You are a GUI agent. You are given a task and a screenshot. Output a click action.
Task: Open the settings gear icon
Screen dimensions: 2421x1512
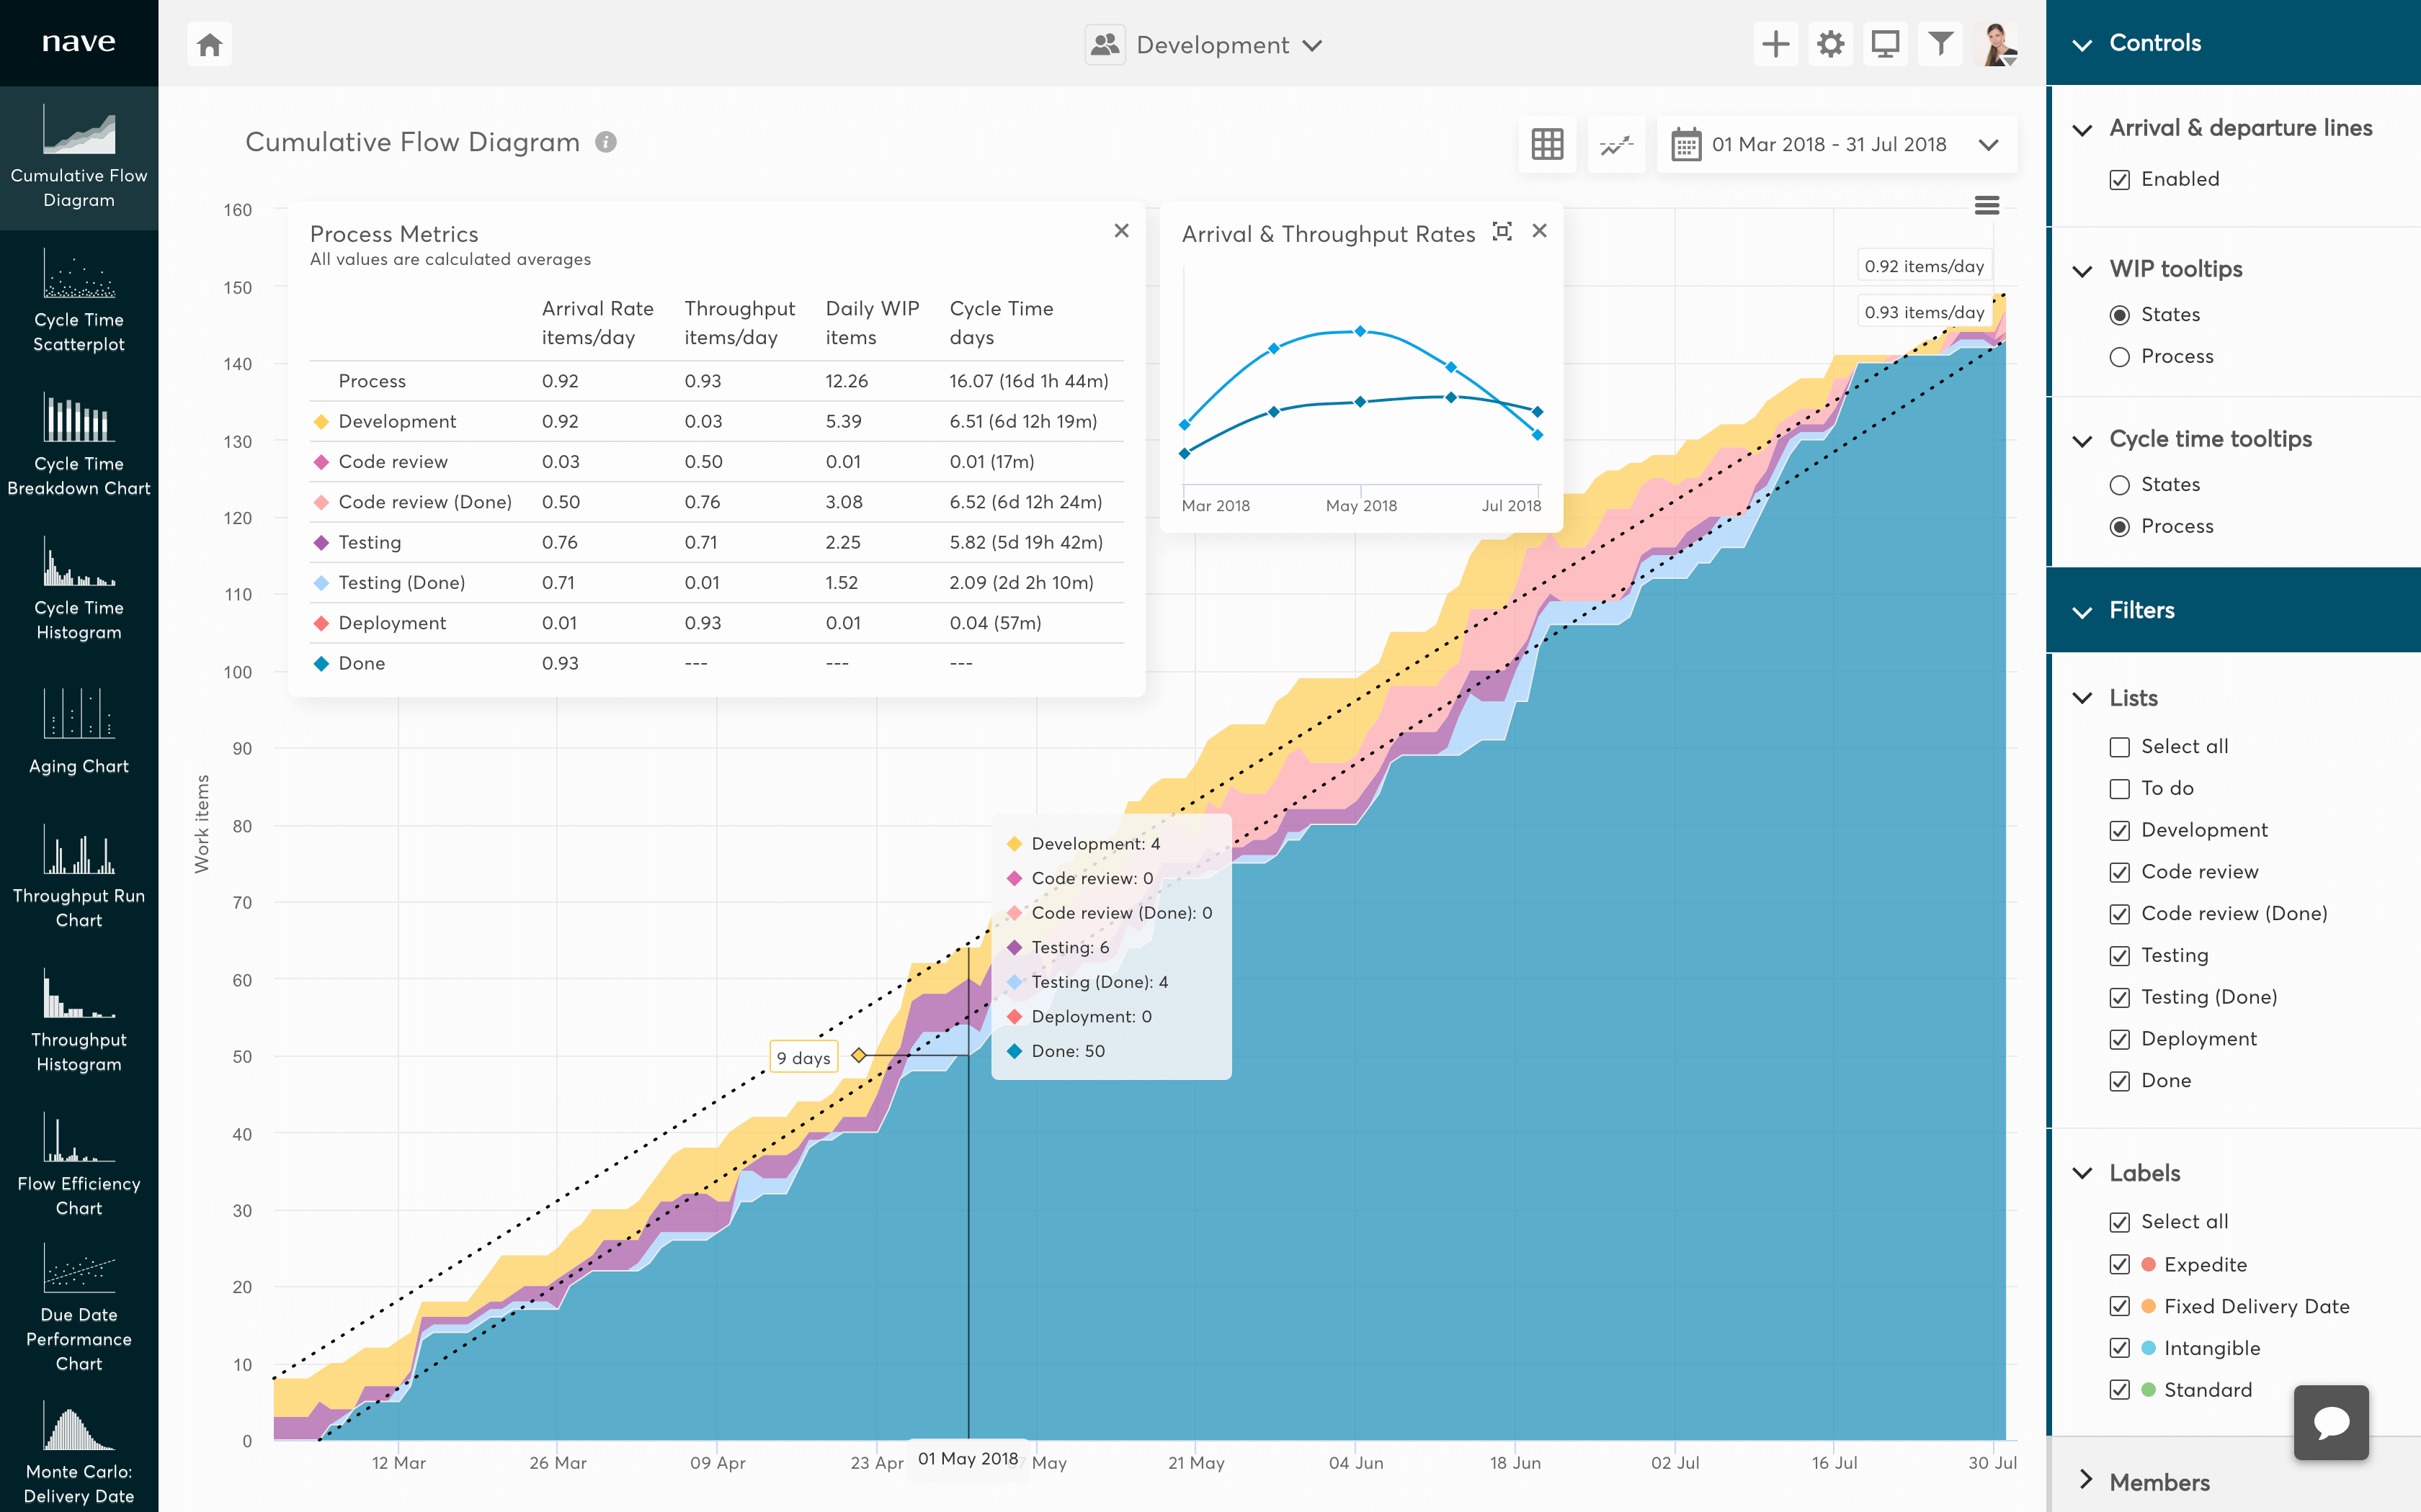(1829, 44)
